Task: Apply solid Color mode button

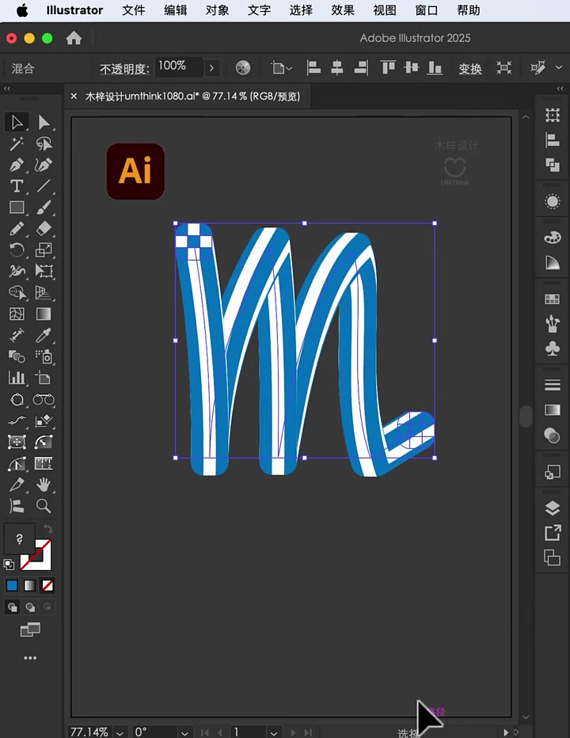Action: click(x=12, y=585)
